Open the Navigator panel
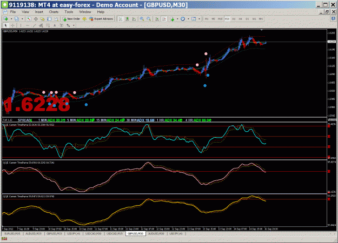Image resolution: width=338 pixels, height=243 pixels. point(43,19)
